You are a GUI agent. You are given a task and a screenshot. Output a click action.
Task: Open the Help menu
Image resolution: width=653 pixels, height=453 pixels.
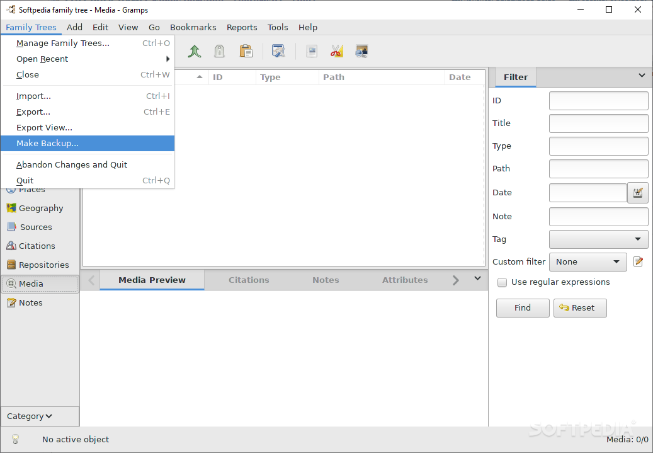point(308,27)
